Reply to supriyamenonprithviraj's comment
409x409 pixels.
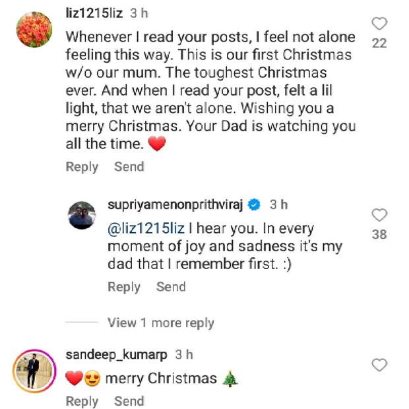coord(124,287)
